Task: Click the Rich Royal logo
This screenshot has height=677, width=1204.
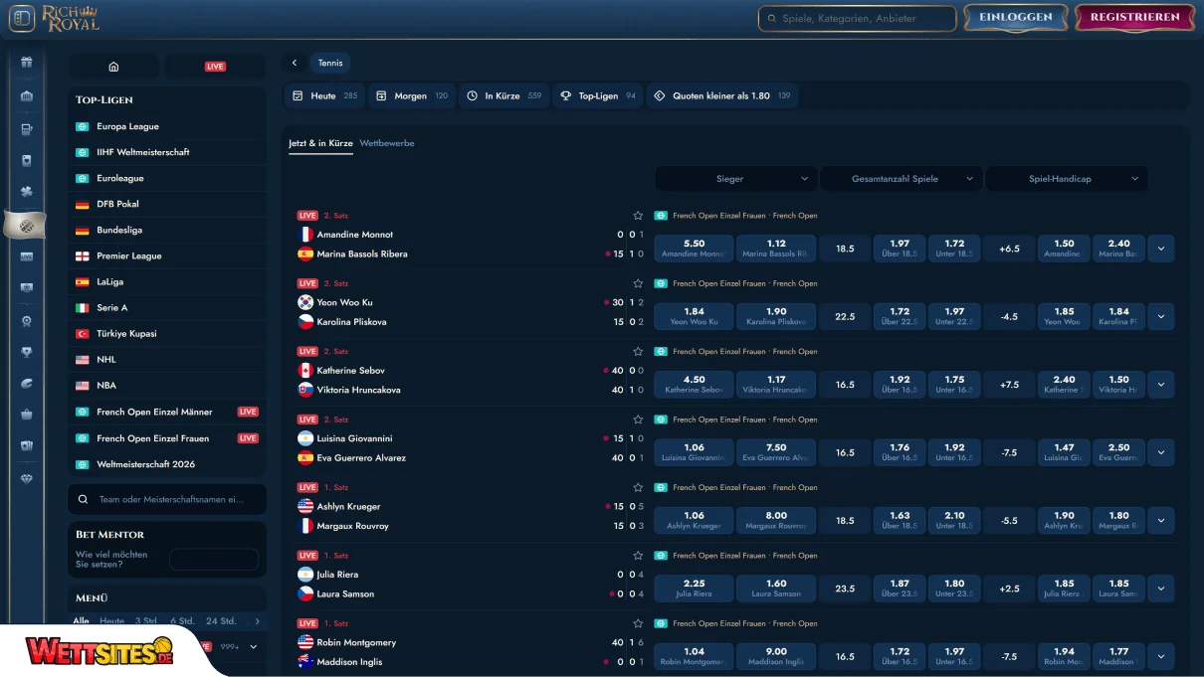Action: click(x=70, y=18)
